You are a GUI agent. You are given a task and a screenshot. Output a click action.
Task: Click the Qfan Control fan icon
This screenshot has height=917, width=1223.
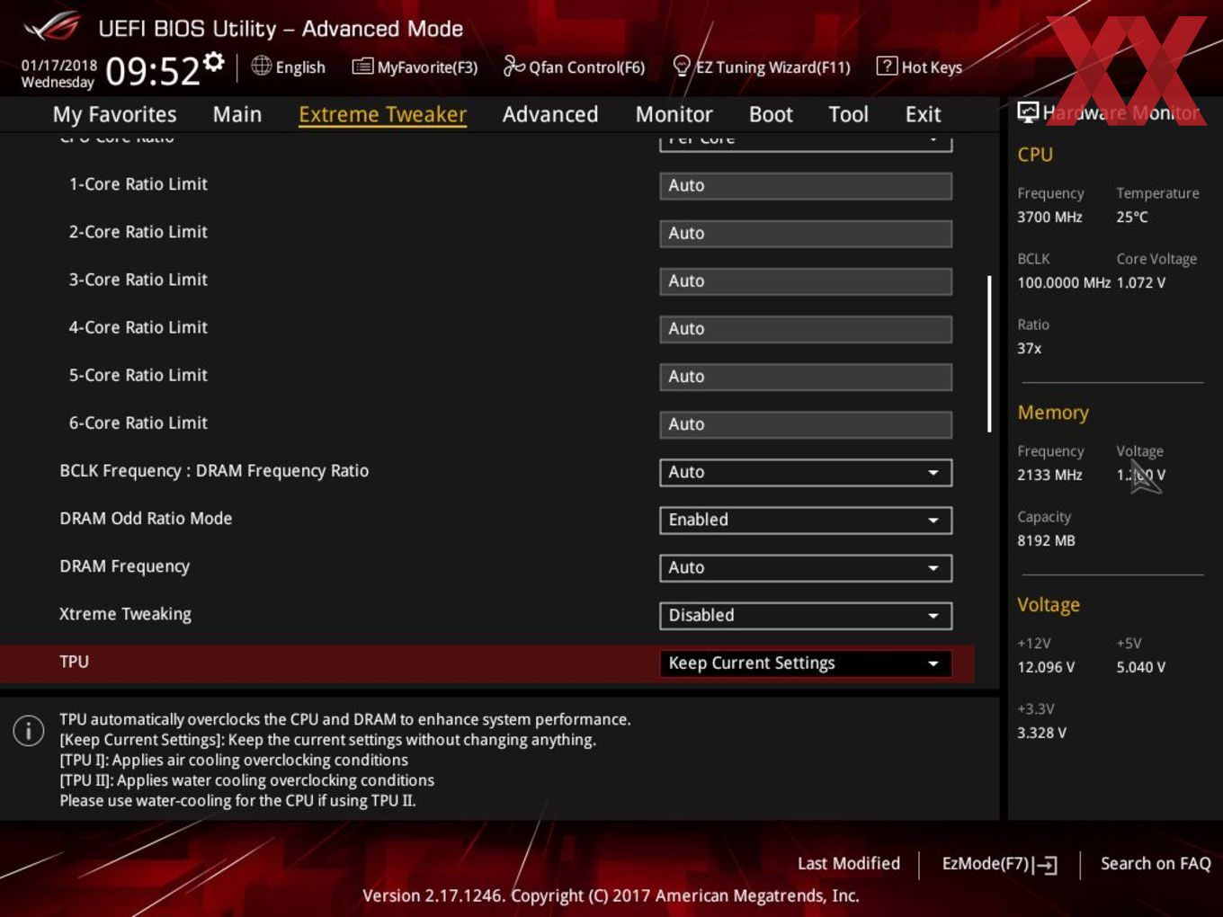[x=513, y=66]
